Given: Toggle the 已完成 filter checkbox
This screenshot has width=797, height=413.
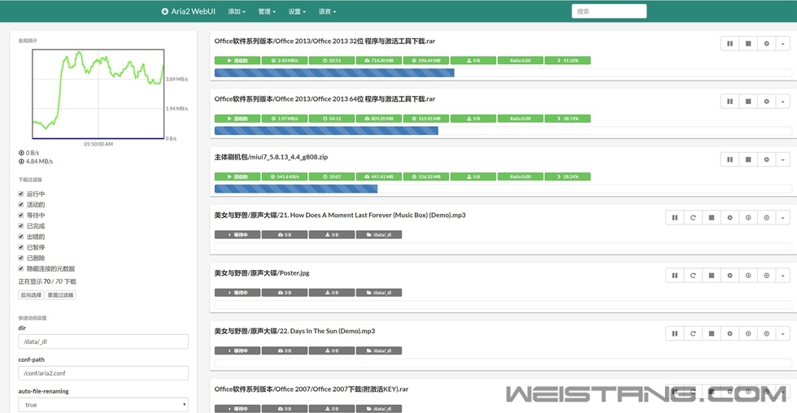Looking at the screenshot, I should tap(21, 225).
